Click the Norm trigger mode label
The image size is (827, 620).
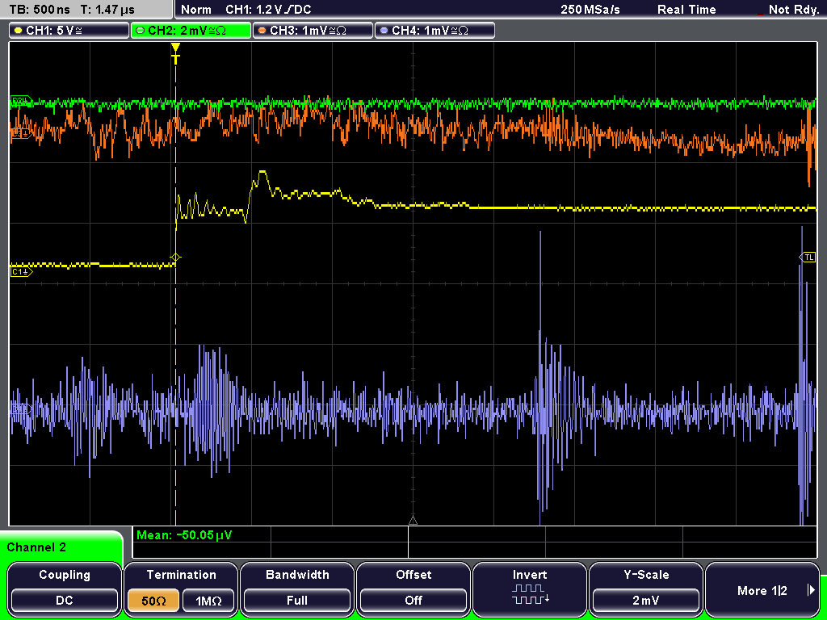[196, 10]
